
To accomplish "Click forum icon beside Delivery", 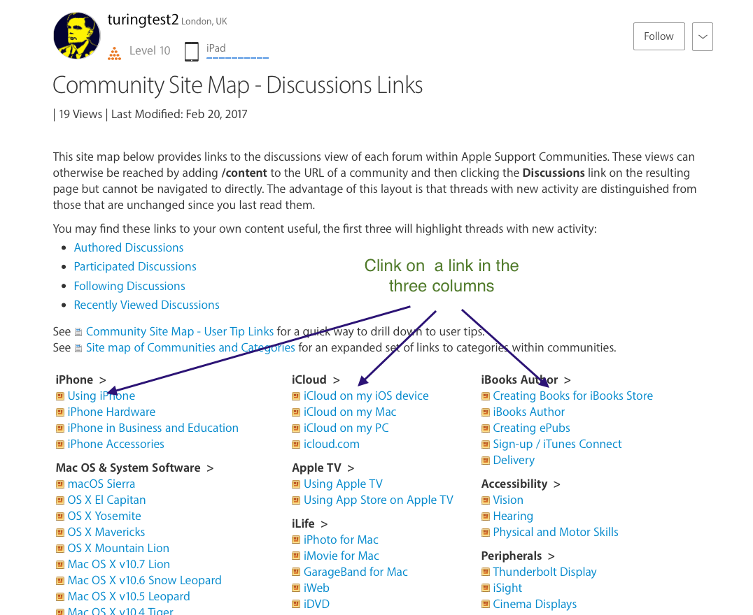I will pos(486,461).
